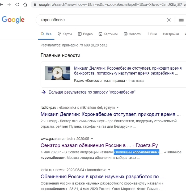Screen dimensions: 186x194
Task: Reload the page with refresh icon
Action: click(17, 5)
